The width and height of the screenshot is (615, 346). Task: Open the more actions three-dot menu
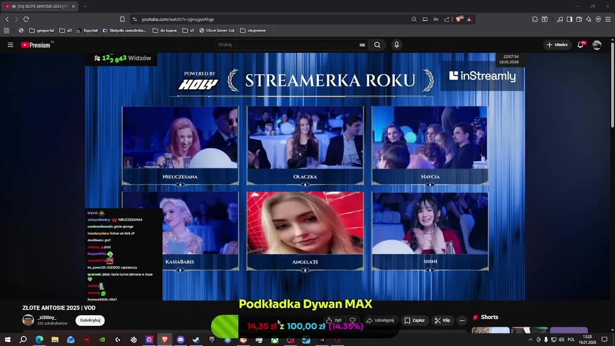point(462,321)
